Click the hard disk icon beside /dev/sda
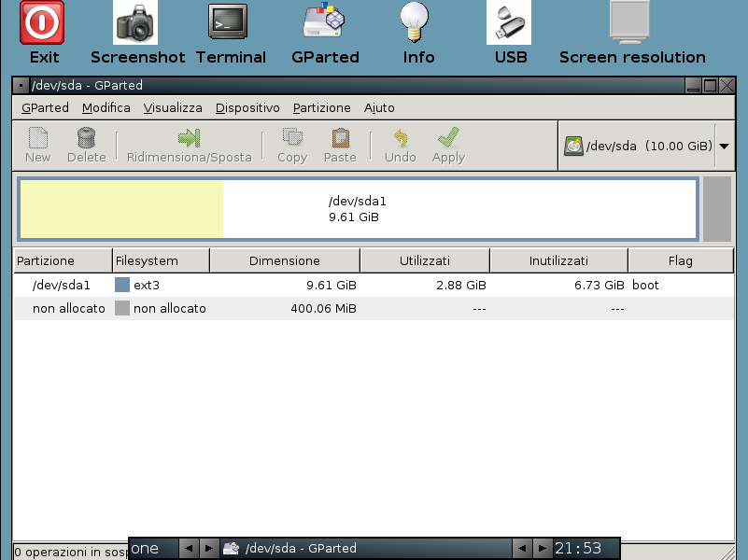748x560 pixels. [573, 146]
